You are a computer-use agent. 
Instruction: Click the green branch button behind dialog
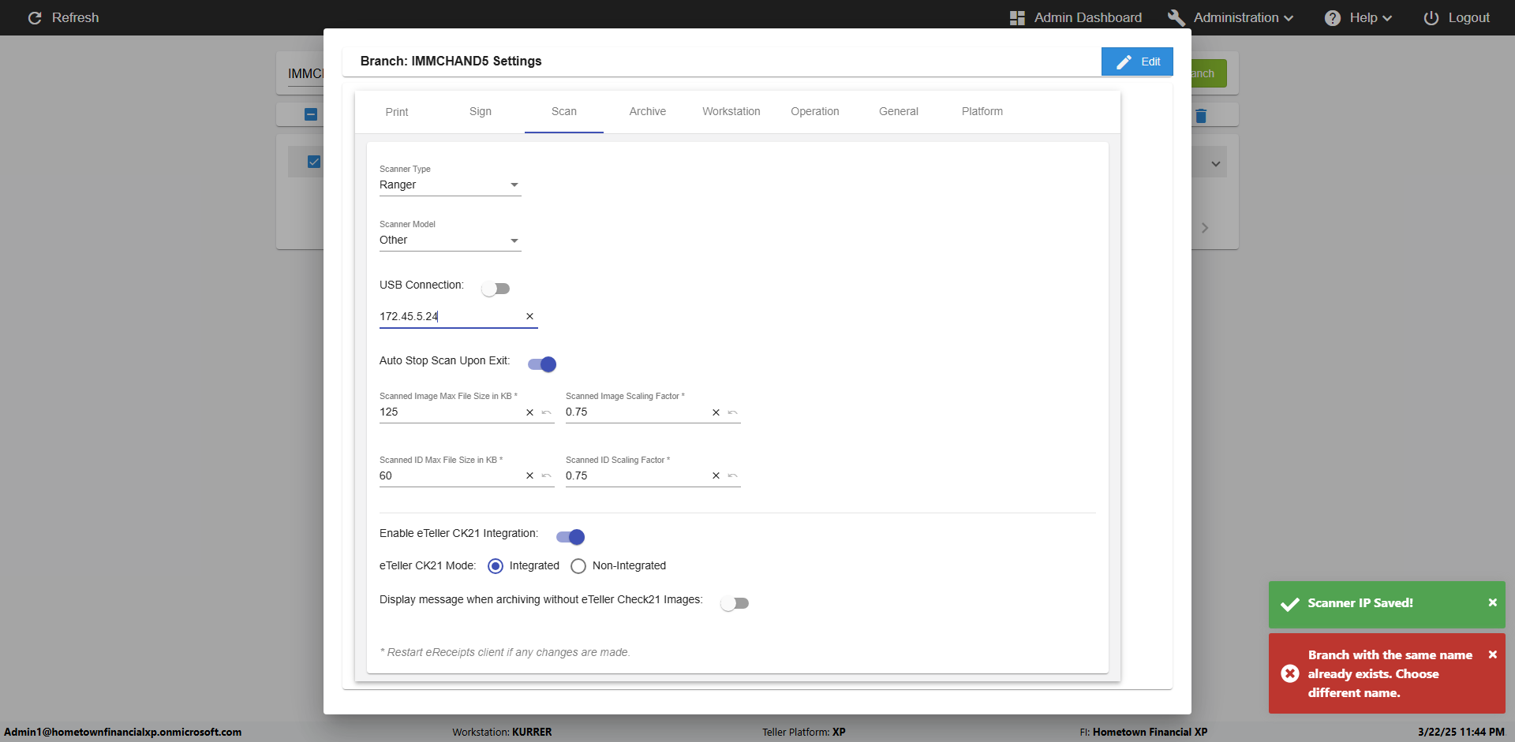(x=1209, y=73)
